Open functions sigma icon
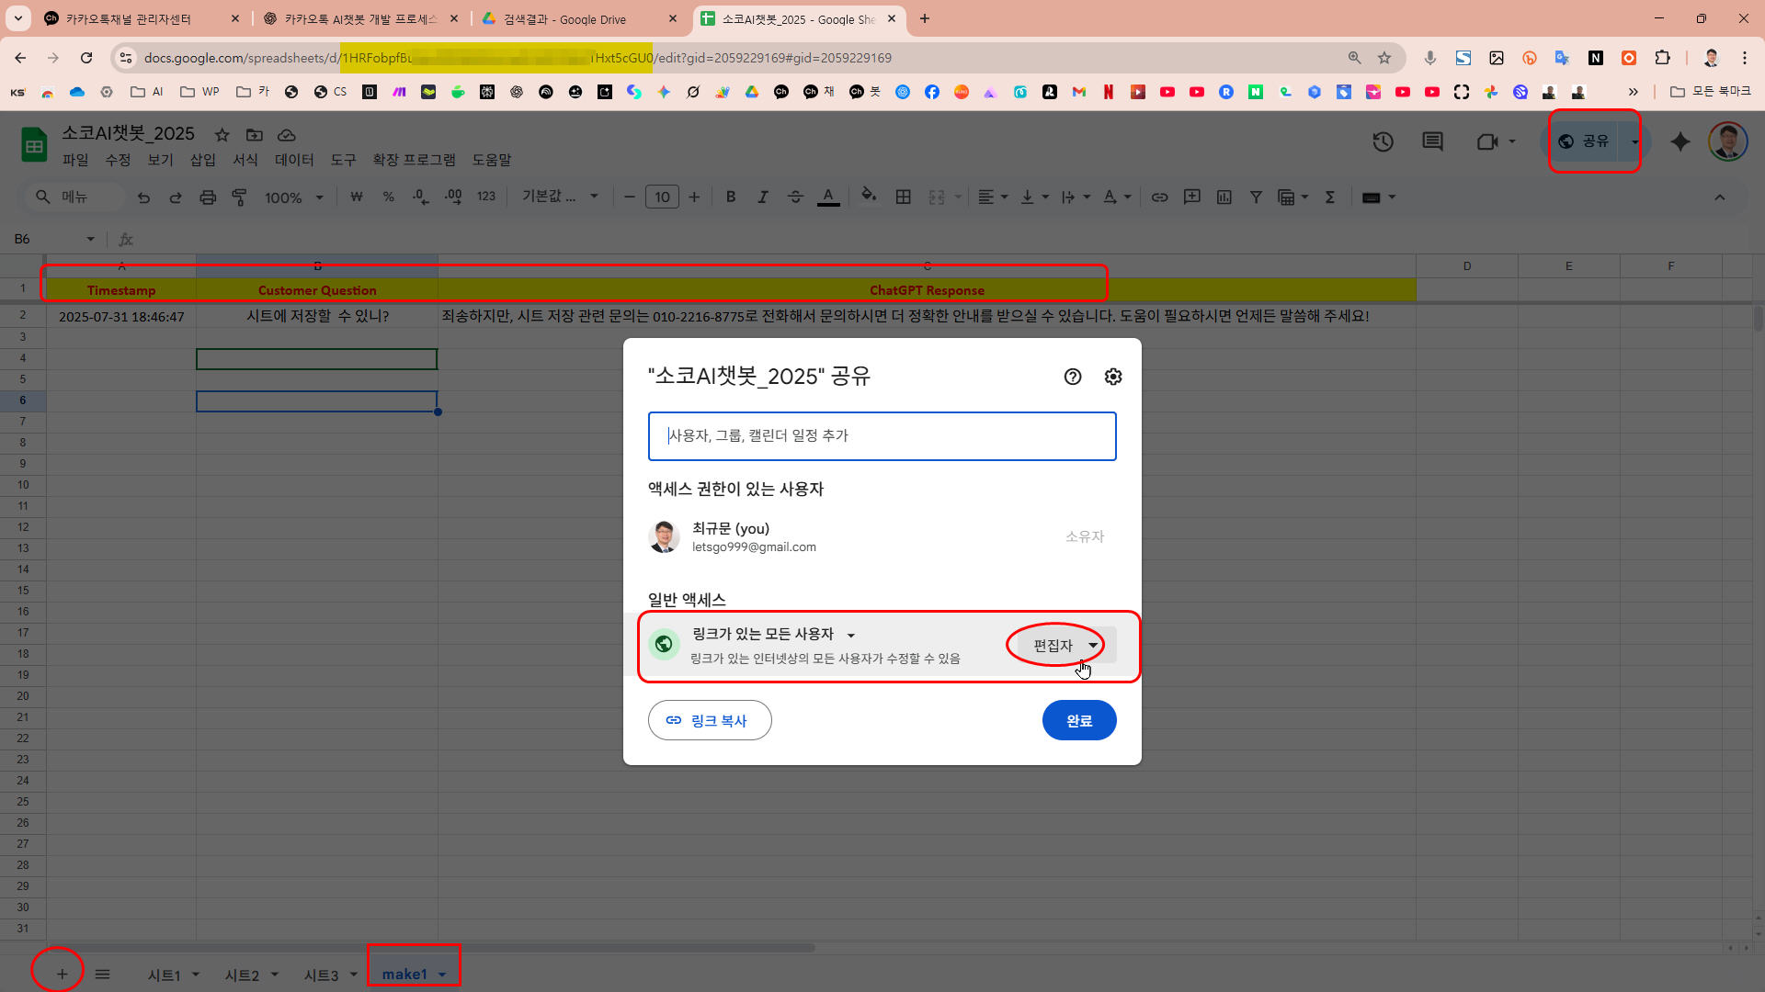Screen dimensions: 1765x992 1329,197
